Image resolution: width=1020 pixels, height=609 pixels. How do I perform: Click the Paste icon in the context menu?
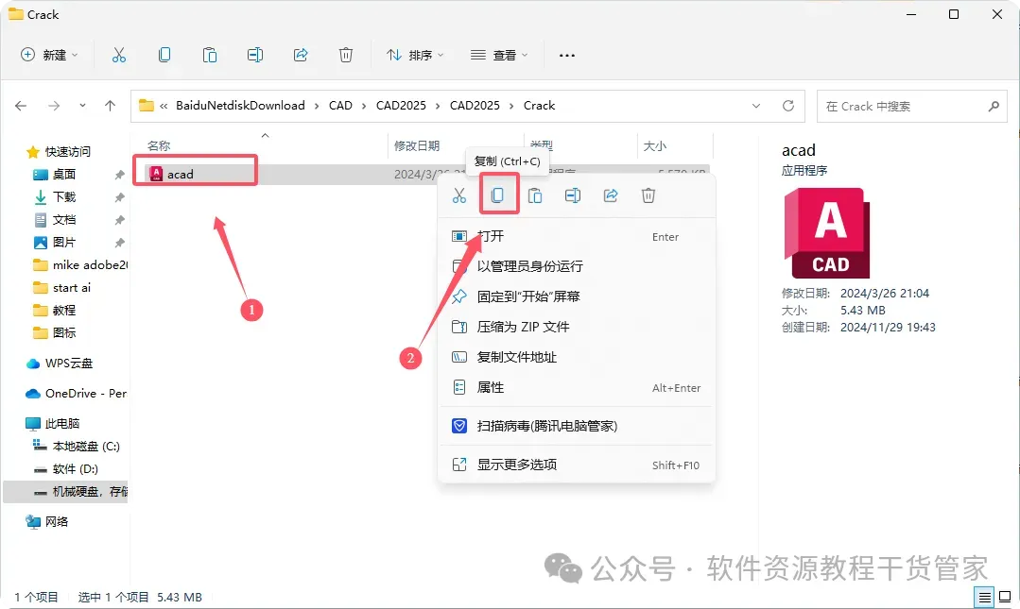click(x=535, y=195)
